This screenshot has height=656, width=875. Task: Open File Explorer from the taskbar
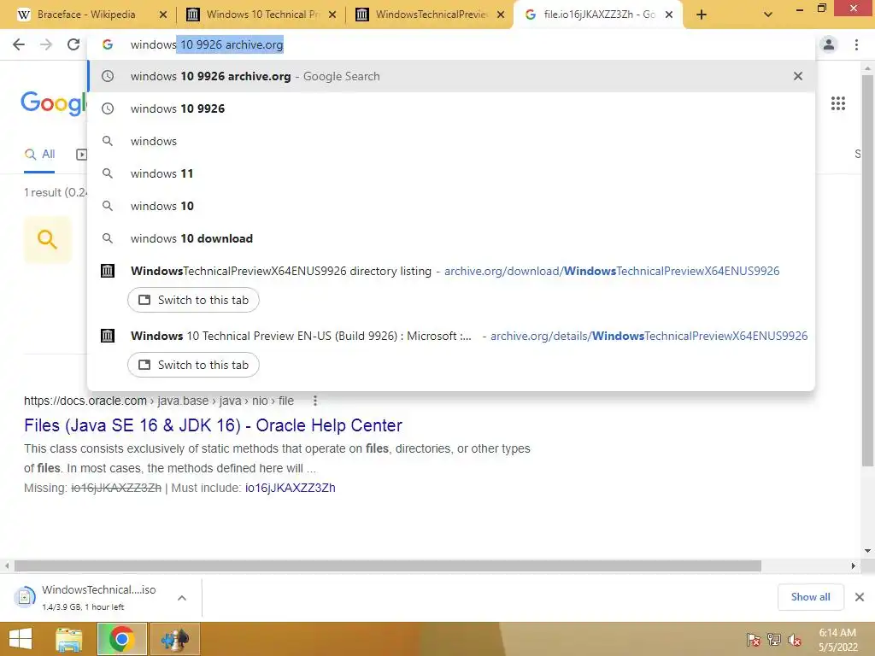[69, 639]
